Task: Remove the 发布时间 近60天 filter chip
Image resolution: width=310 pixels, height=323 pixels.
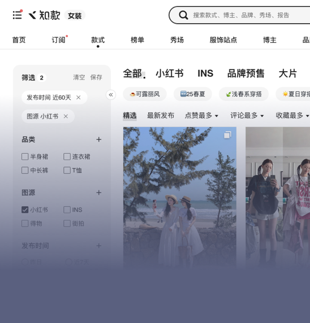Action: (x=79, y=98)
